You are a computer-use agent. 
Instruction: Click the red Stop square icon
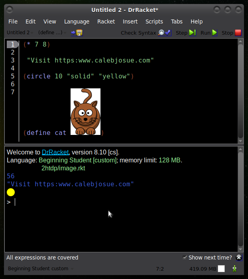click(x=238, y=33)
